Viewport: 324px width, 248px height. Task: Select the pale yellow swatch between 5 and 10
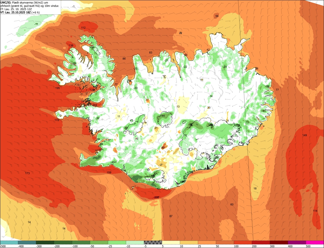click(x=171, y=243)
